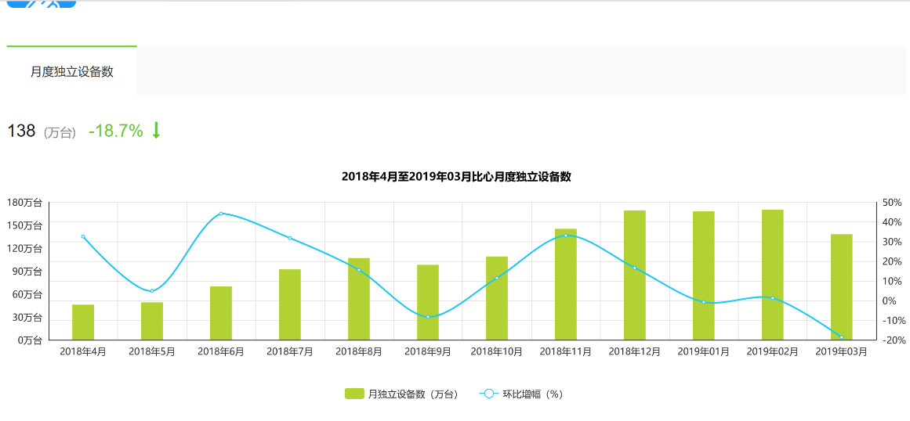The image size is (910, 421).
Task: Select the 2019年03月 bar
Action: click(x=841, y=286)
